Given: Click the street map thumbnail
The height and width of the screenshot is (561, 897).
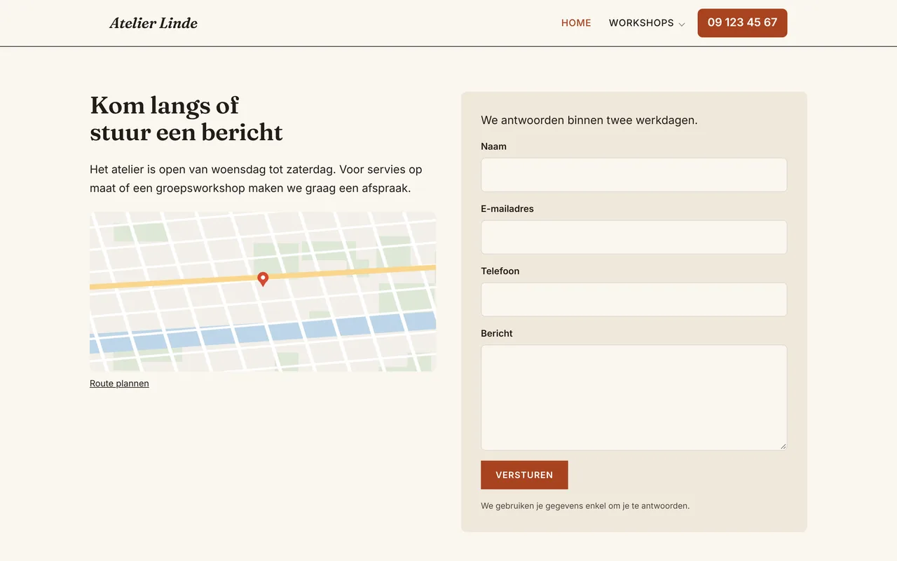Looking at the screenshot, I should 263,292.
